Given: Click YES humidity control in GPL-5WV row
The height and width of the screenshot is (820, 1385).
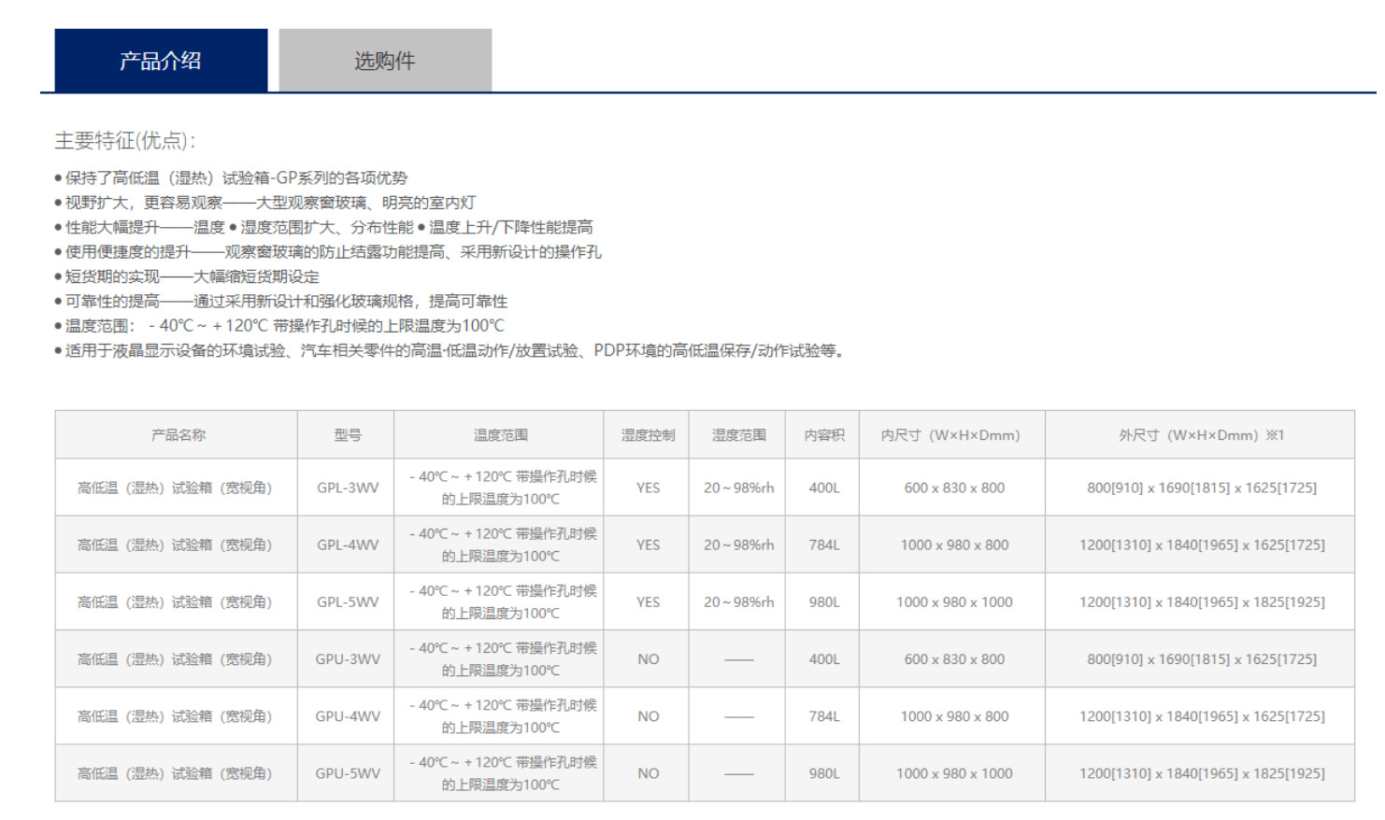Looking at the screenshot, I should (648, 602).
